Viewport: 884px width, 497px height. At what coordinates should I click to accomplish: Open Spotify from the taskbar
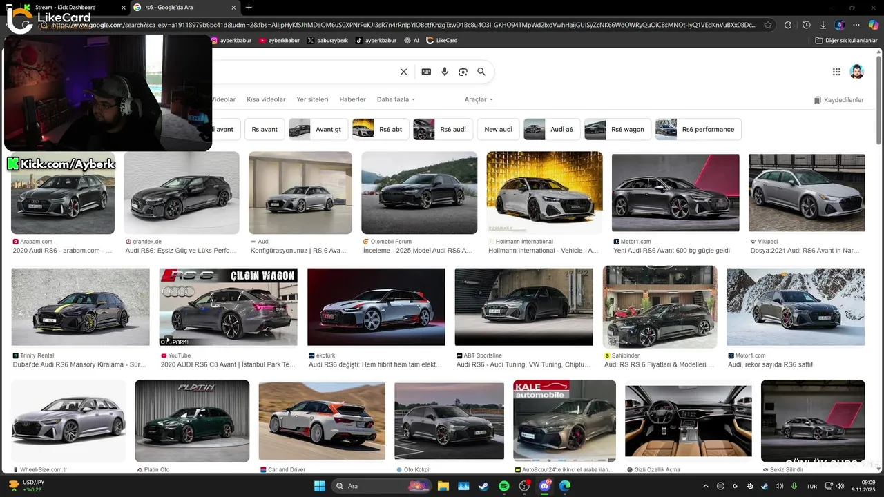coord(504,486)
